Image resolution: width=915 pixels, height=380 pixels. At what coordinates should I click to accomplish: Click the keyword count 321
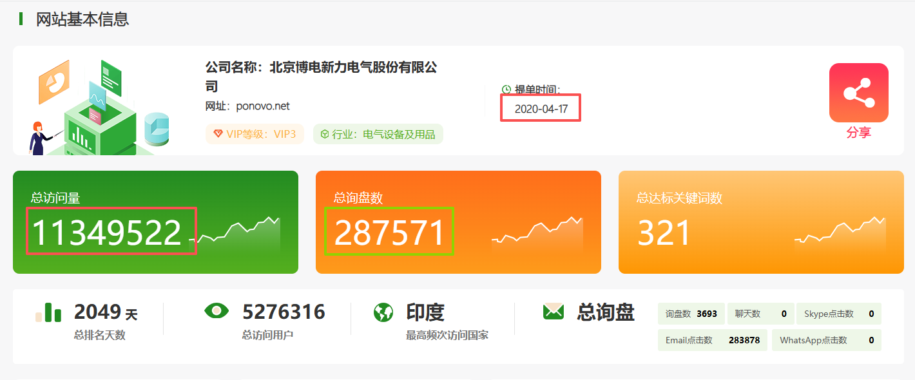pos(664,233)
